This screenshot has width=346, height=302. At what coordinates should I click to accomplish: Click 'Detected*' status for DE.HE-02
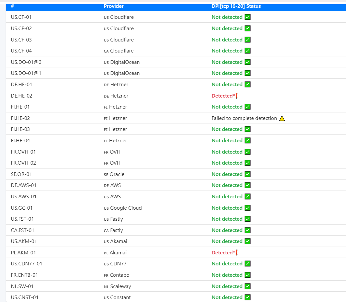point(223,96)
